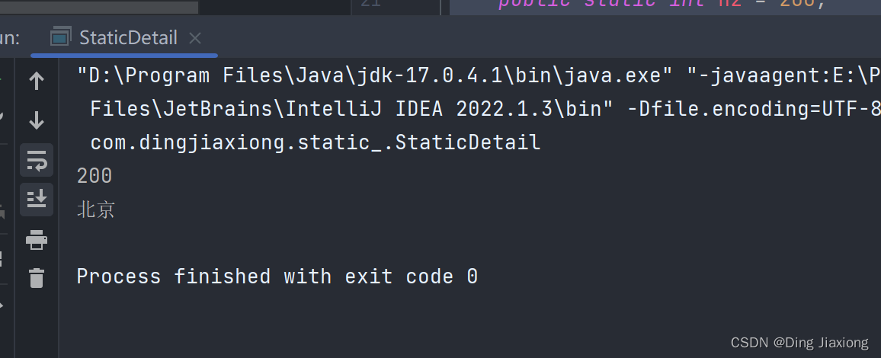Toggle Scroll to End of console

[x=36, y=200]
